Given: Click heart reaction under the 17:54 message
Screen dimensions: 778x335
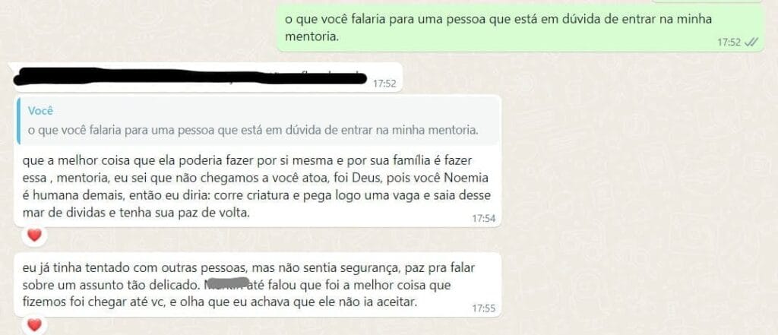Looking at the screenshot, I should 34,235.
